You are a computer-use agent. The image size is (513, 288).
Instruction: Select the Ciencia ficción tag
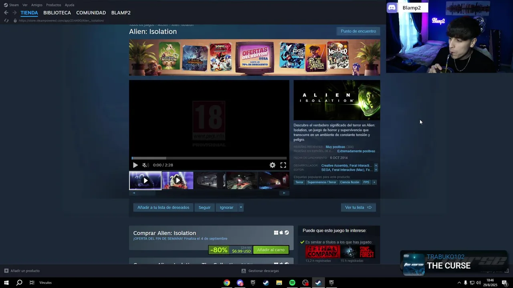(x=349, y=182)
